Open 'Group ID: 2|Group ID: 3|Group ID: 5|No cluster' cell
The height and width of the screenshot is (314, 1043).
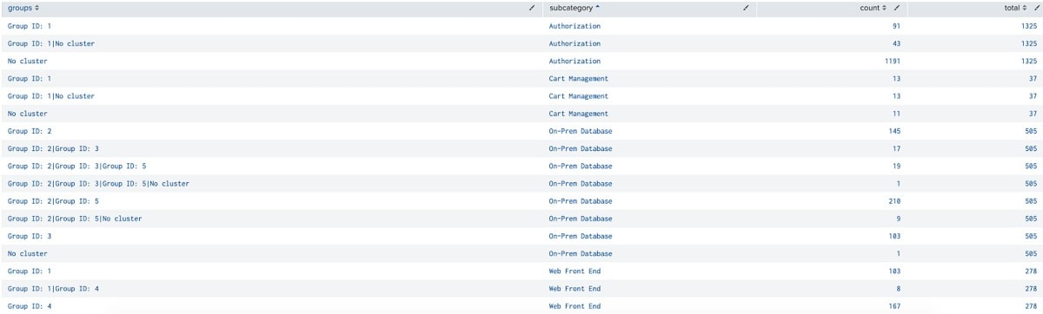(98, 184)
